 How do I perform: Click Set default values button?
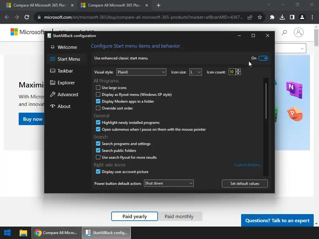pos(245,184)
